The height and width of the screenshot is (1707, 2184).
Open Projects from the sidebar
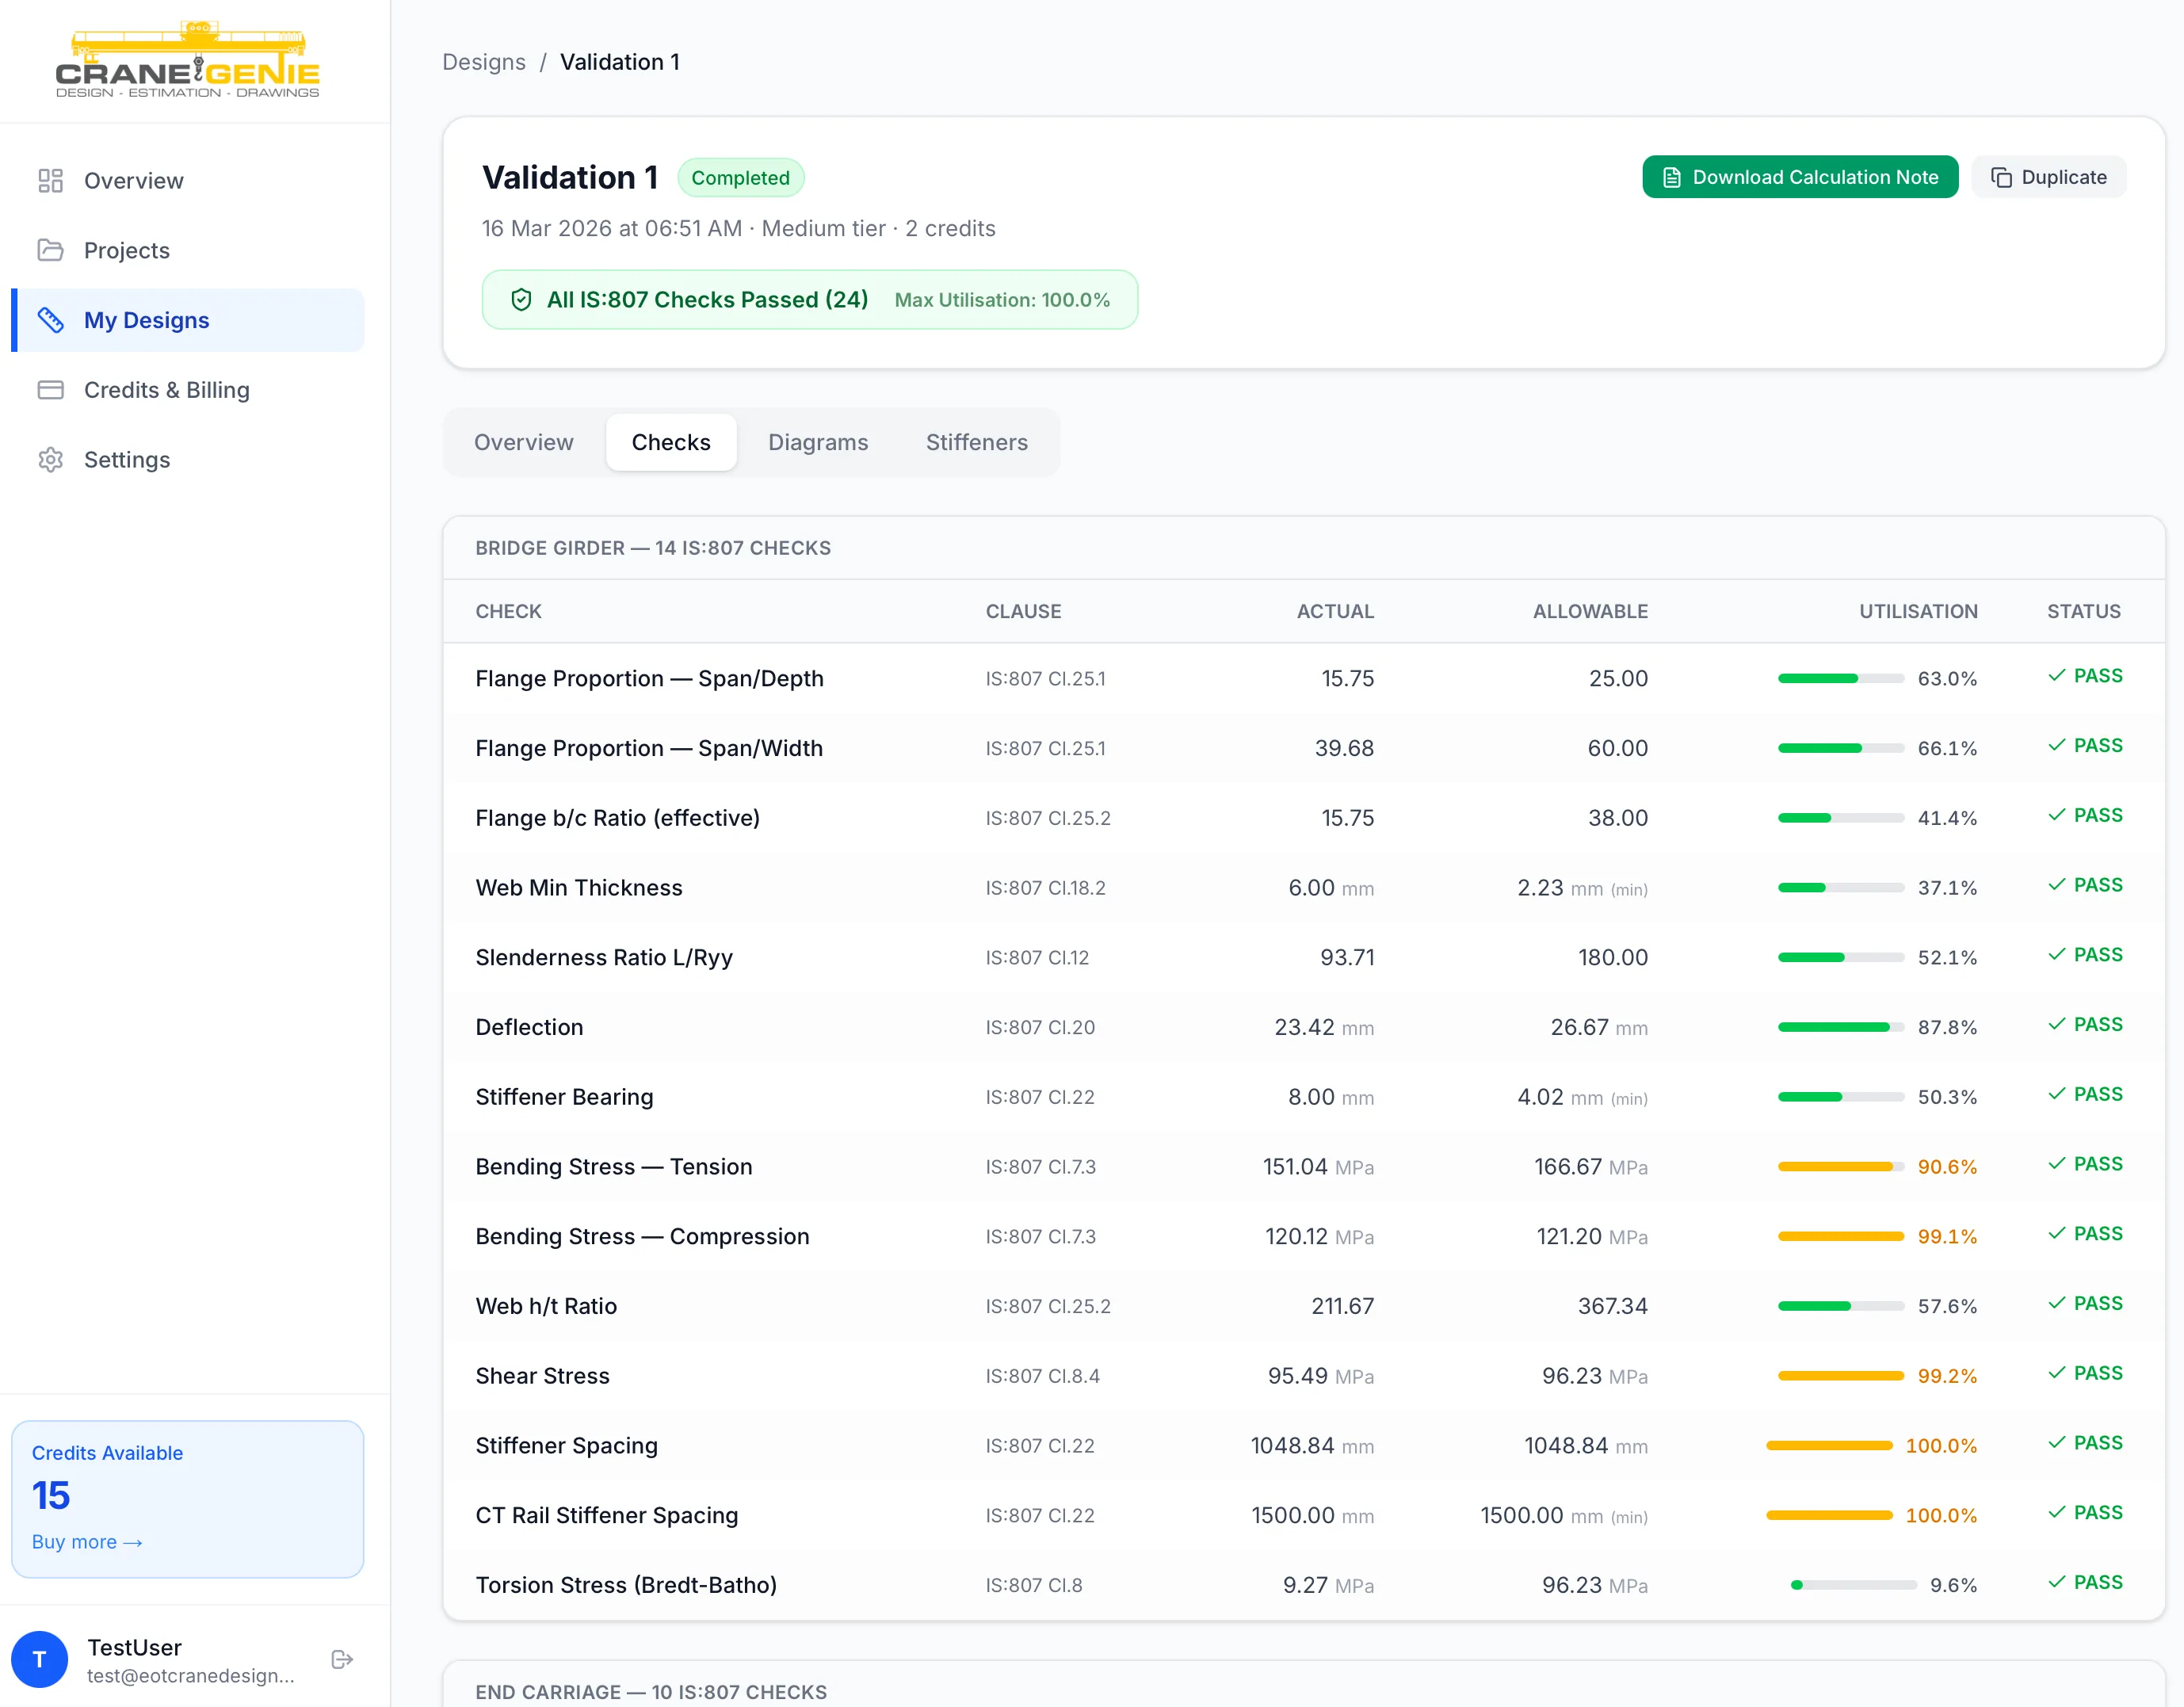[188, 250]
